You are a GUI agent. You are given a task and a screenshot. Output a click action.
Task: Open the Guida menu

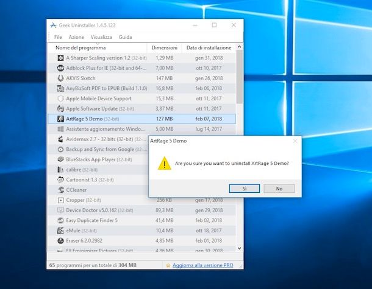pos(125,37)
